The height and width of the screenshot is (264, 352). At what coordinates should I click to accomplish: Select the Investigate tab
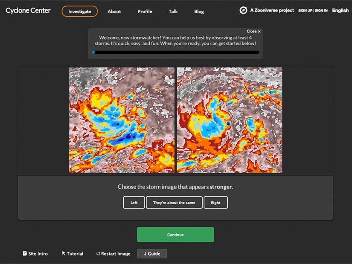pyautogui.click(x=80, y=12)
